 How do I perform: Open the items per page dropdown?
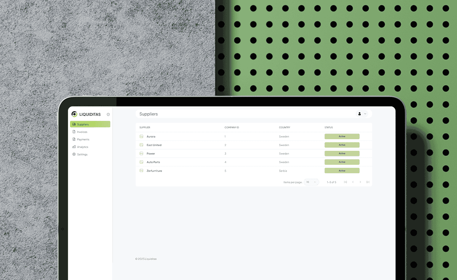(311, 182)
